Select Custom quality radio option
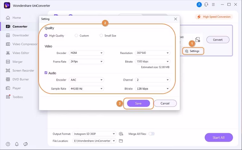Screen dimensions: 242x150 click(x=76, y=36)
